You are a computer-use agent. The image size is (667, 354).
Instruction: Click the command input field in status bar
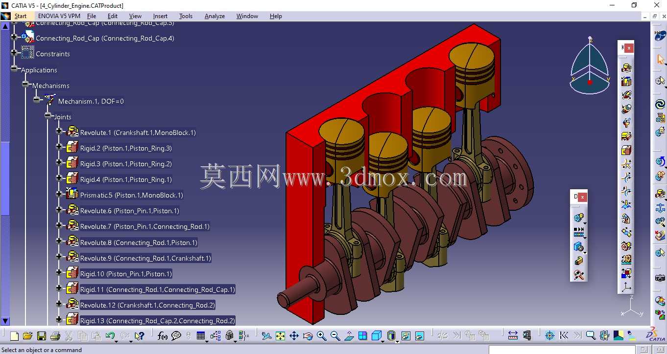562,350
